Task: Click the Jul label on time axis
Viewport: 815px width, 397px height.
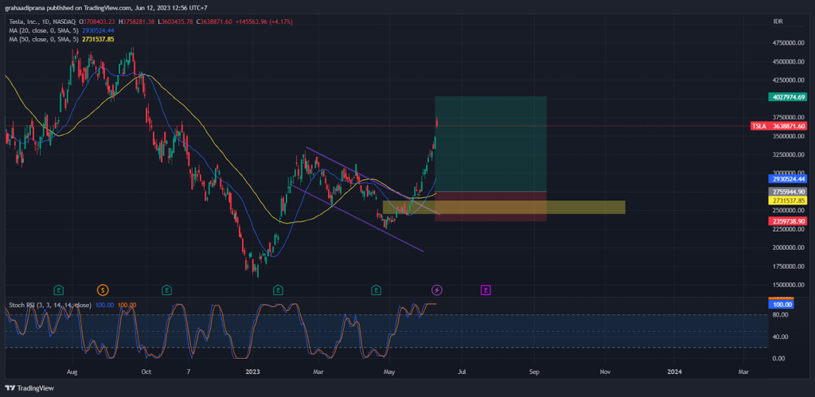Action: [x=461, y=372]
